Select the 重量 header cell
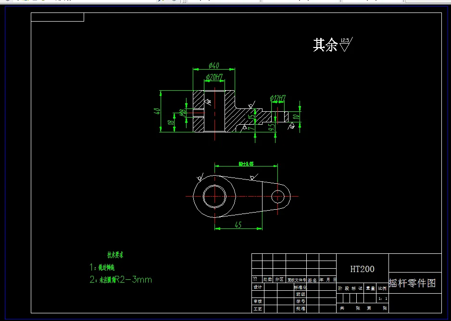The width and height of the screenshot is (451, 321). pyautogui.click(x=370, y=288)
